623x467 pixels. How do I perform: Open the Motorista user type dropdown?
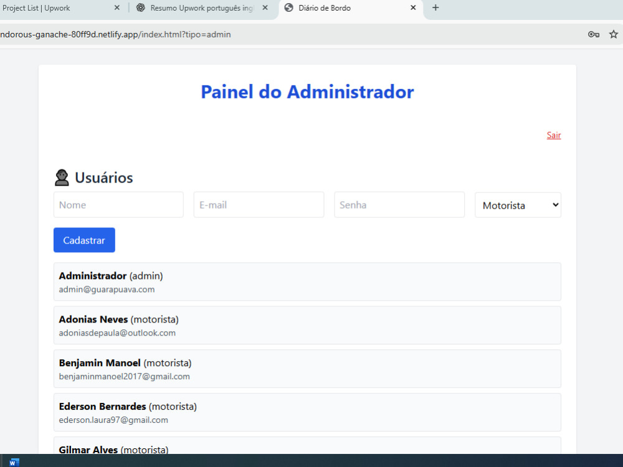click(518, 205)
